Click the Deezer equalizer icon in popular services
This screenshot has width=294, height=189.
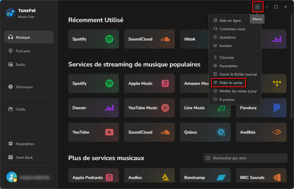(x=109, y=108)
